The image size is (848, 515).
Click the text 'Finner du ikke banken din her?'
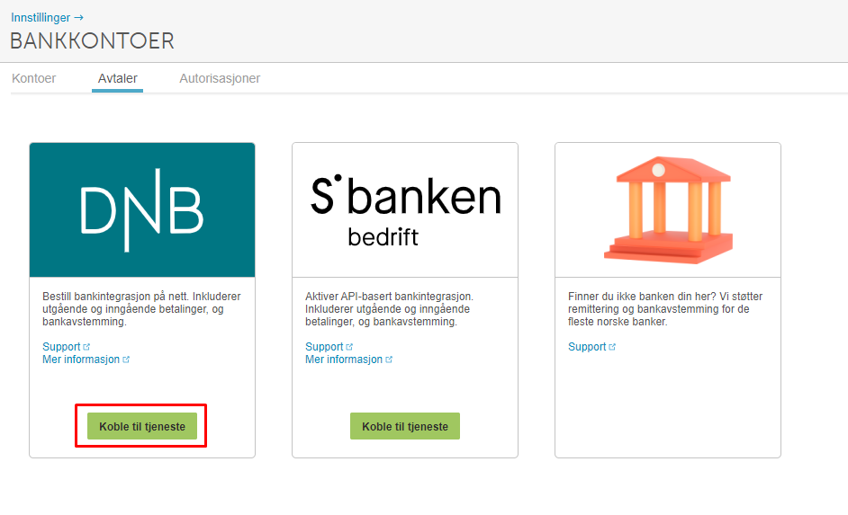pyautogui.click(x=642, y=297)
